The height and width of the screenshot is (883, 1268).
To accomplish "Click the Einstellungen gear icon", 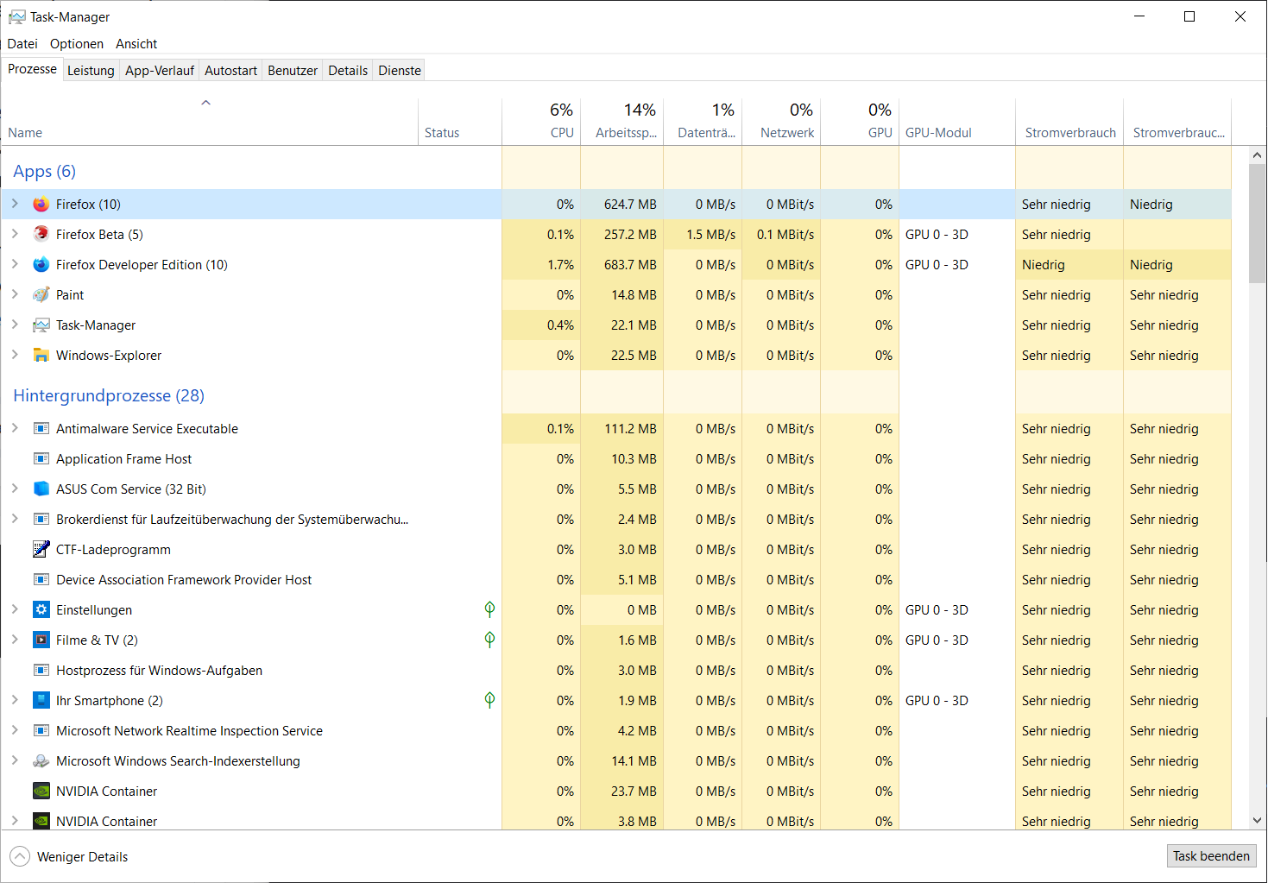I will [x=41, y=609].
